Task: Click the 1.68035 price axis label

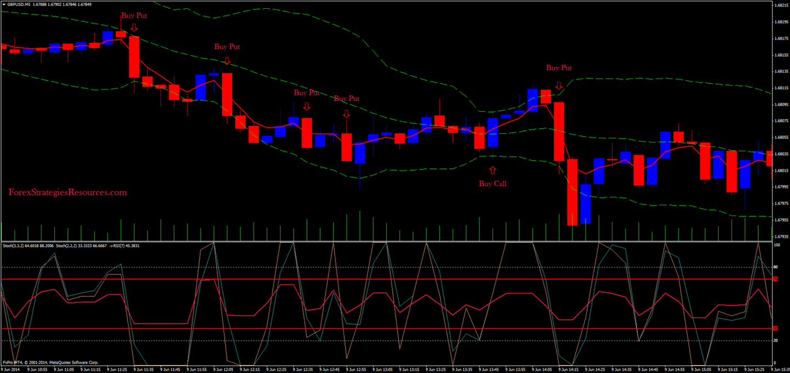Action: point(781,154)
